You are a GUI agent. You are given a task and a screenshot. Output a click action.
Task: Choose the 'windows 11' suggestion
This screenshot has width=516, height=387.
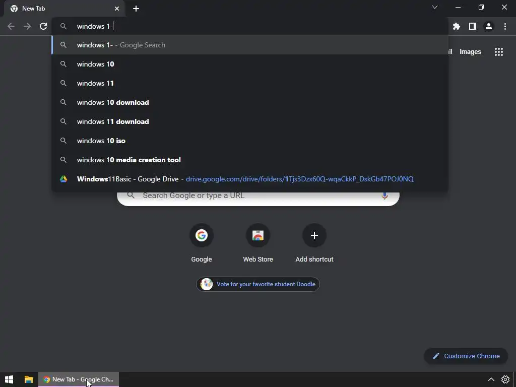pyautogui.click(x=250, y=83)
